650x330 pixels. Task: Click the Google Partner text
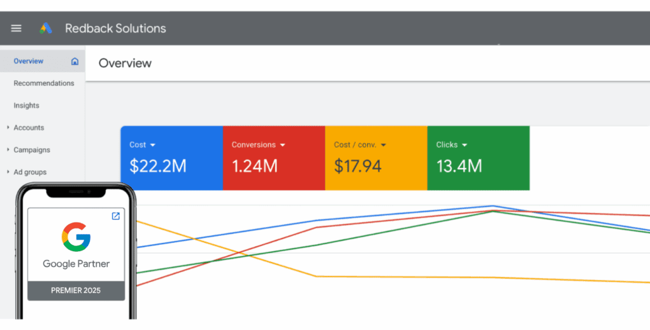click(x=76, y=264)
